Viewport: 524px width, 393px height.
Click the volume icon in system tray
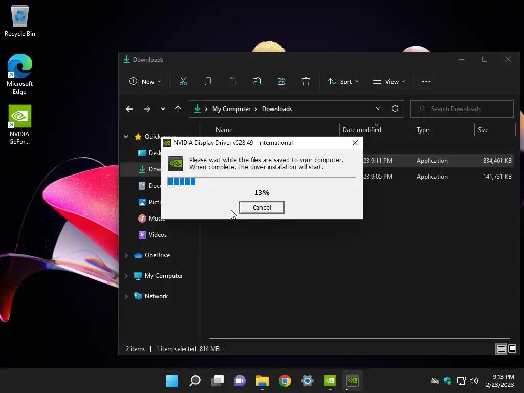[x=474, y=381]
